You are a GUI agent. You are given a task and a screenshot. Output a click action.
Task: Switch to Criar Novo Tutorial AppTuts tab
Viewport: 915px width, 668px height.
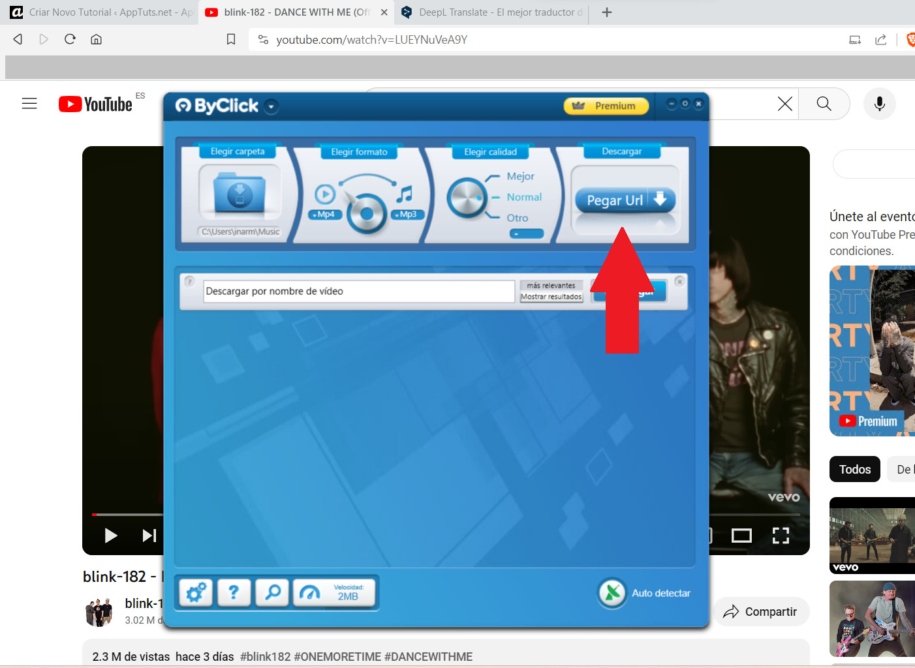(101, 12)
